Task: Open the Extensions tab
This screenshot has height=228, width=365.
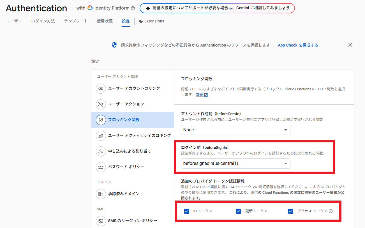Action: tap(151, 21)
